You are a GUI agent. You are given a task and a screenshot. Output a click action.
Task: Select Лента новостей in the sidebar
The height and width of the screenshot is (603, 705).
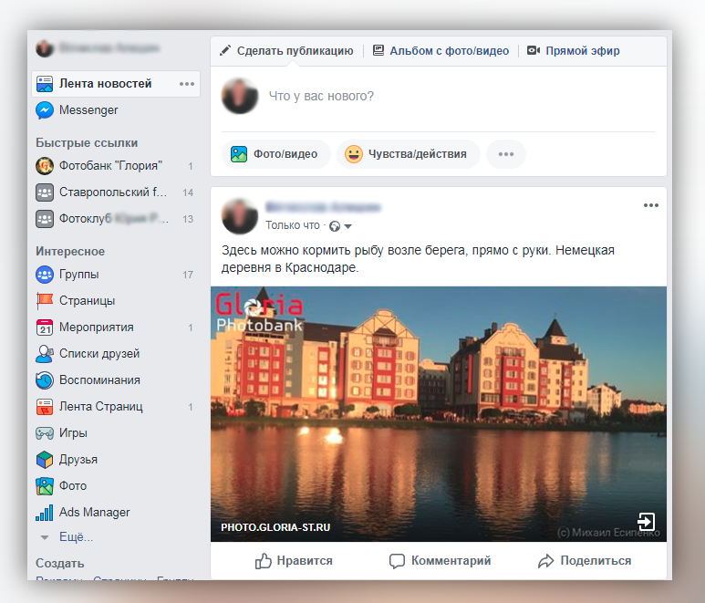116,84
